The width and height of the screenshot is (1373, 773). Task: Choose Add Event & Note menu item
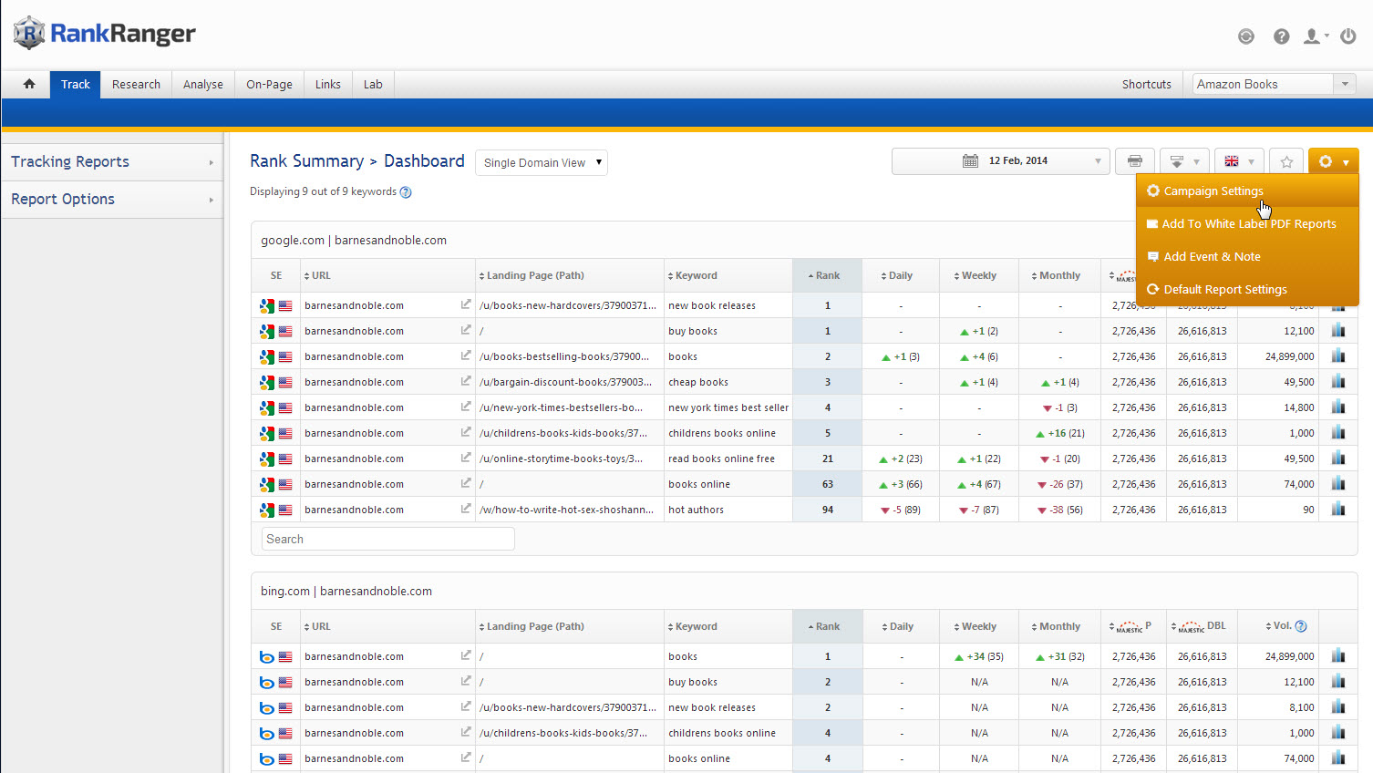point(1211,257)
